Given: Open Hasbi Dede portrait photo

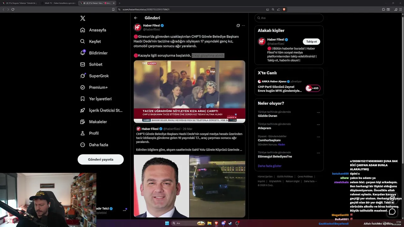Looking at the screenshot, I should click(161, 186).
